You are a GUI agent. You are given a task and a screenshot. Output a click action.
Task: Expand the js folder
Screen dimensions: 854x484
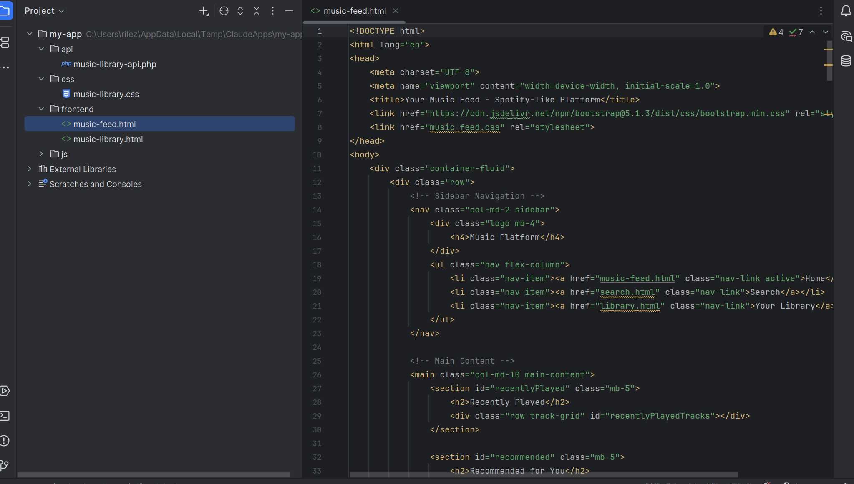[41, 154]
